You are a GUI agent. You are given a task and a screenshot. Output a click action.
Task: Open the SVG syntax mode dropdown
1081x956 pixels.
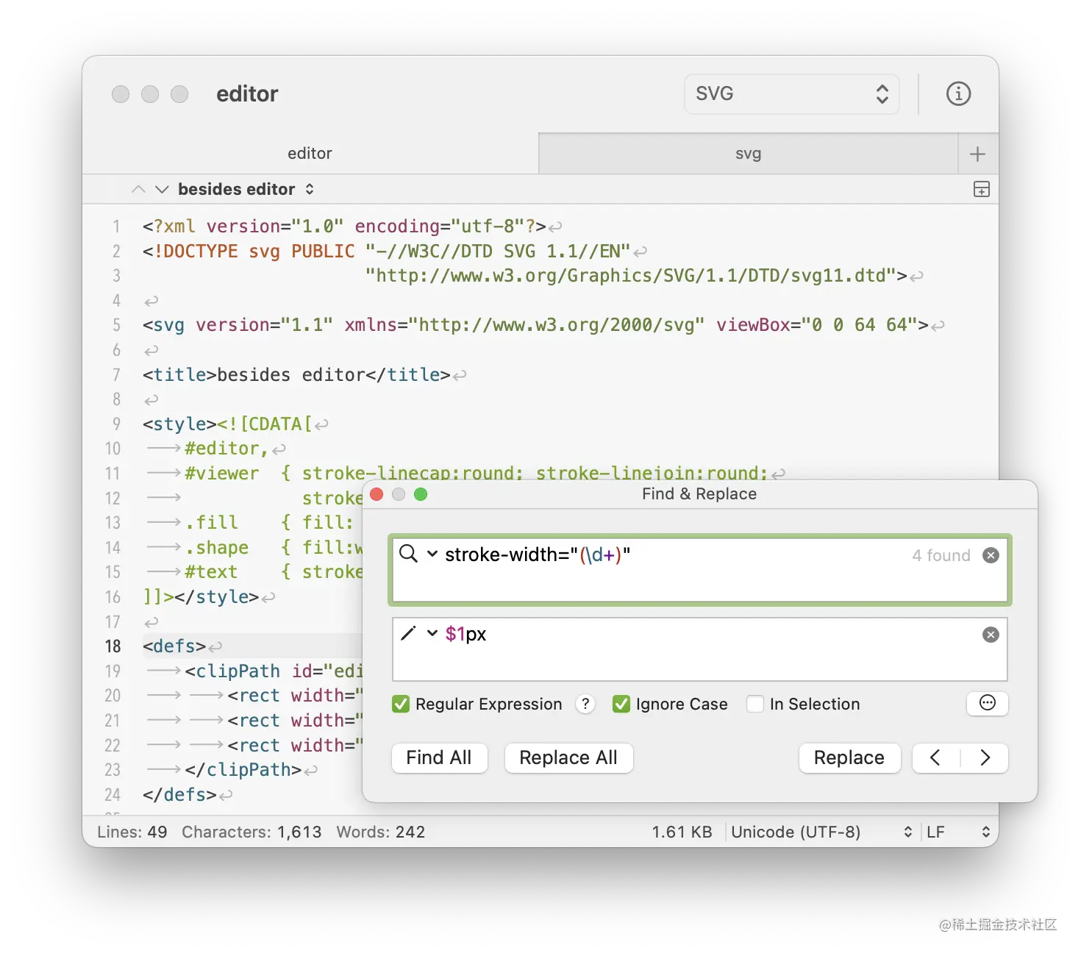coord(791,93)
